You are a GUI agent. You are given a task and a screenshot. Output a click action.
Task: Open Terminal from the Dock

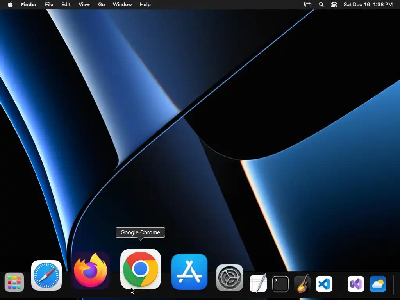[x=280, y=284]
